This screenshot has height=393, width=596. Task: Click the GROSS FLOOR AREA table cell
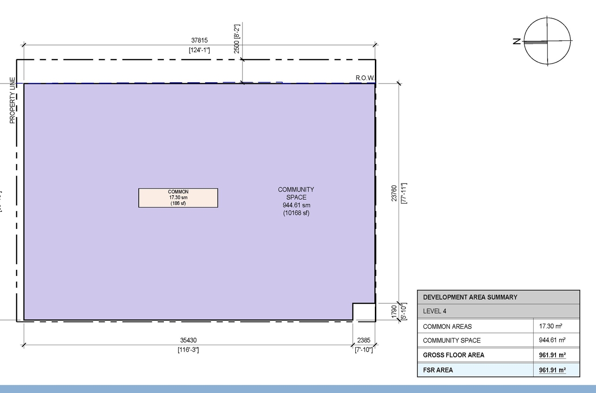click(475, 355)
